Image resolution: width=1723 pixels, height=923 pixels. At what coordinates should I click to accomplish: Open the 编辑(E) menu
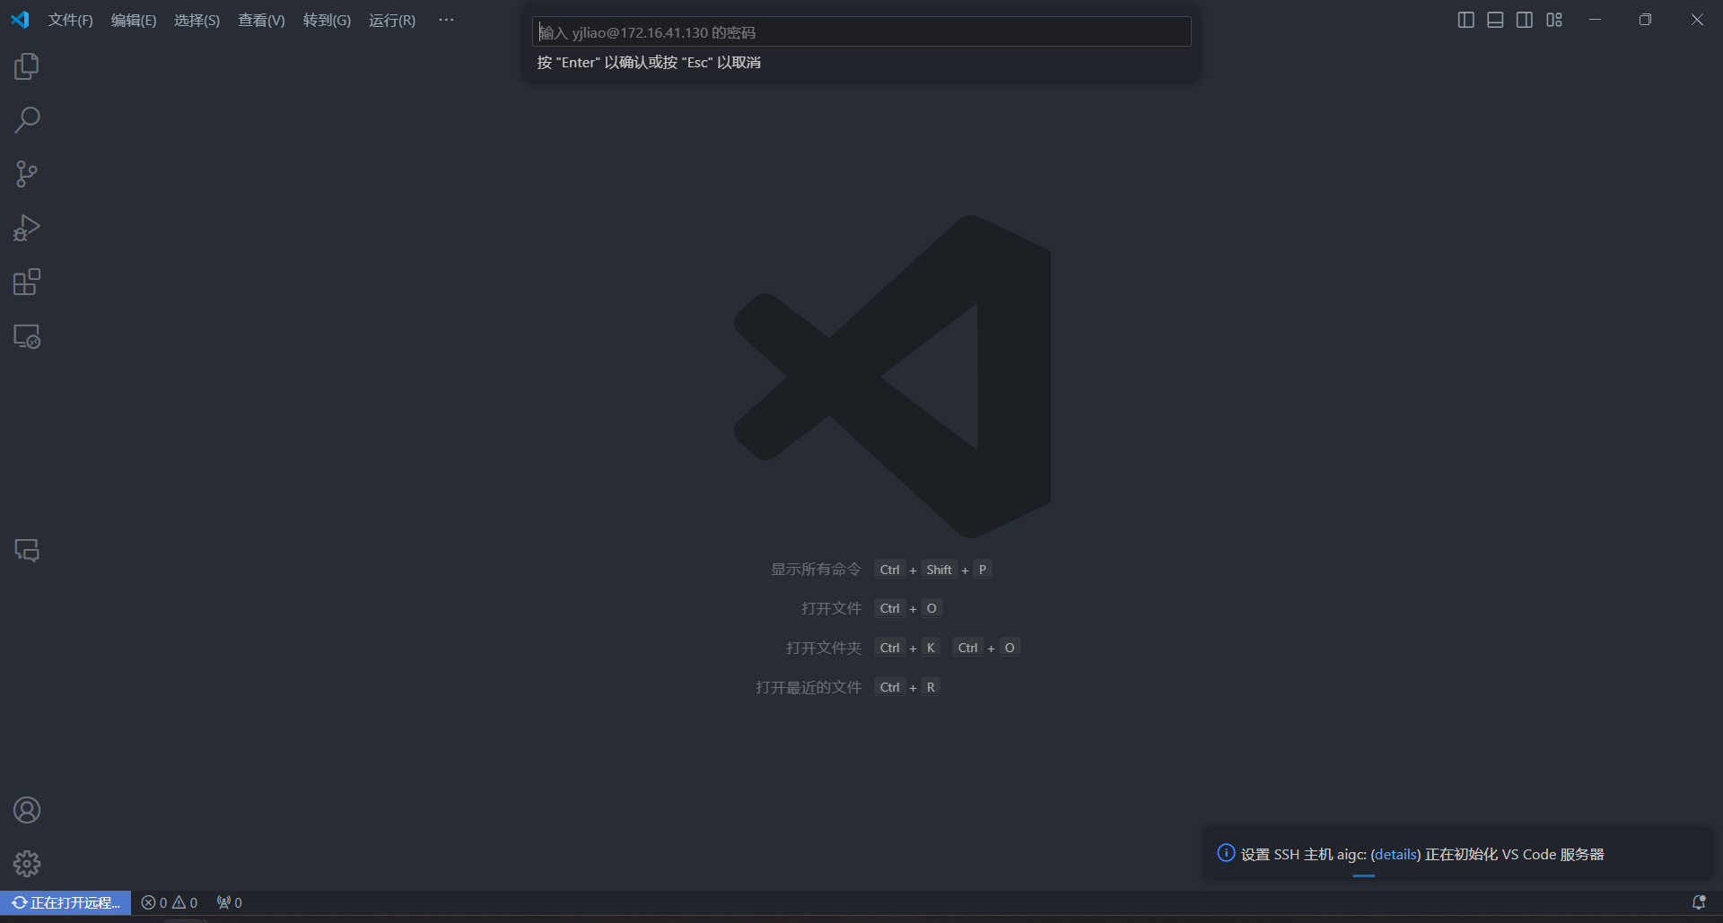134,20
